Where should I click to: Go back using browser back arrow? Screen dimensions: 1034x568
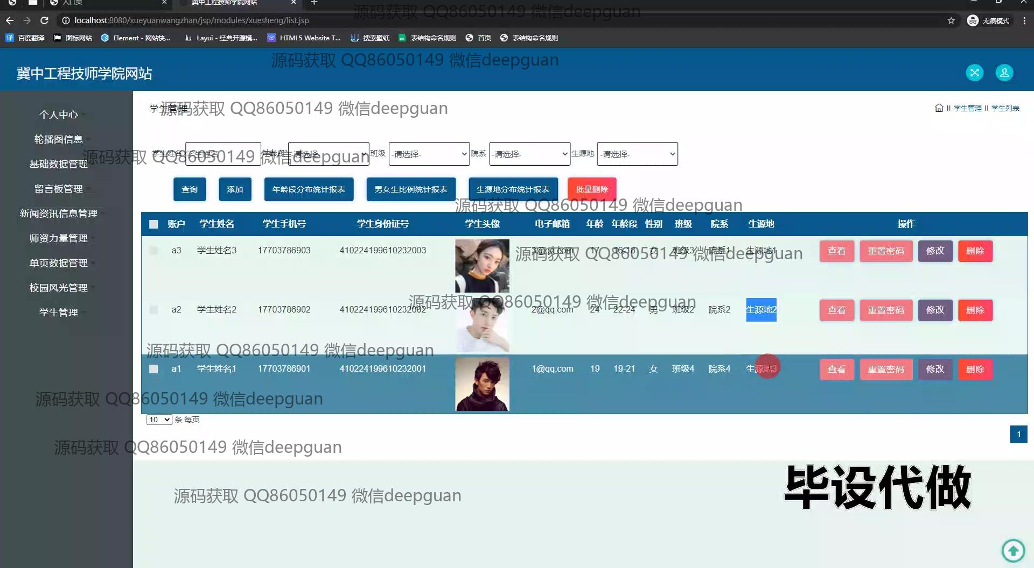(x=10, y=20)
